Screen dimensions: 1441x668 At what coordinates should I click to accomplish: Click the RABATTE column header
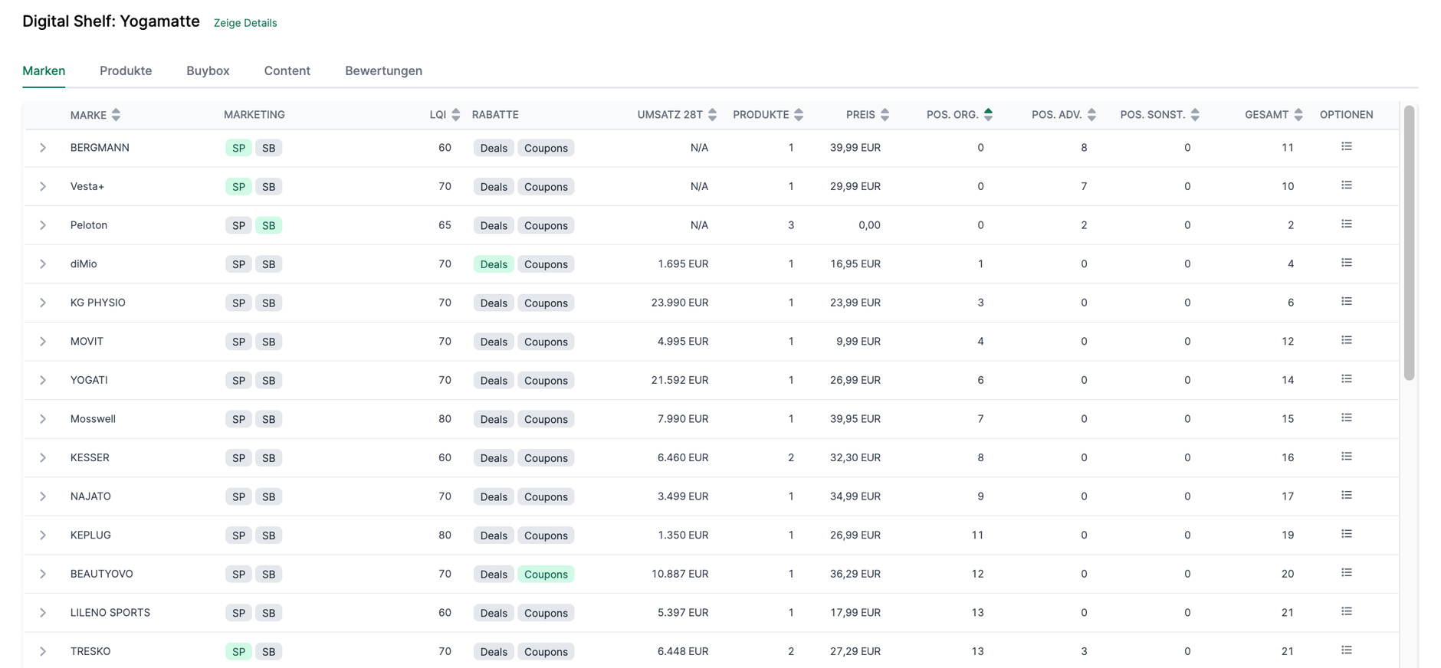click(495, 115)
